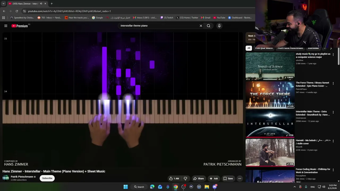This screenshot has height=191, width=340.
Task: Select the All filter chip
Action: click(249, 48)
